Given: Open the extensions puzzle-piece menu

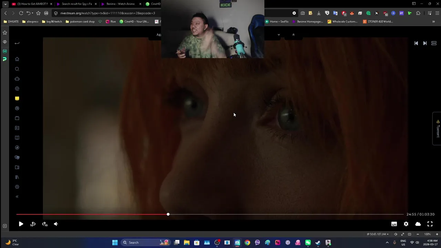Looking at the screenshot, I should 418,13.
